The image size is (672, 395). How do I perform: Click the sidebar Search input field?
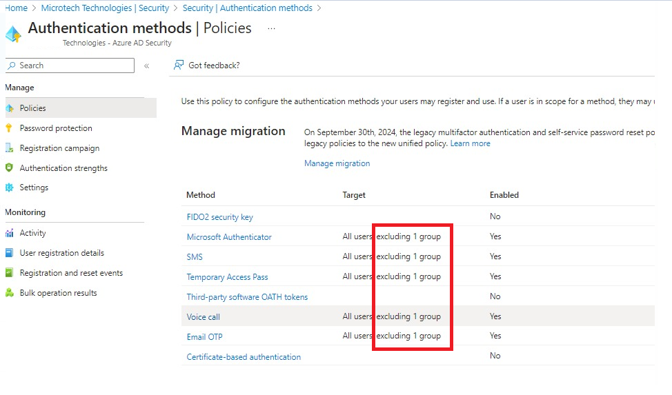[70, 65]
